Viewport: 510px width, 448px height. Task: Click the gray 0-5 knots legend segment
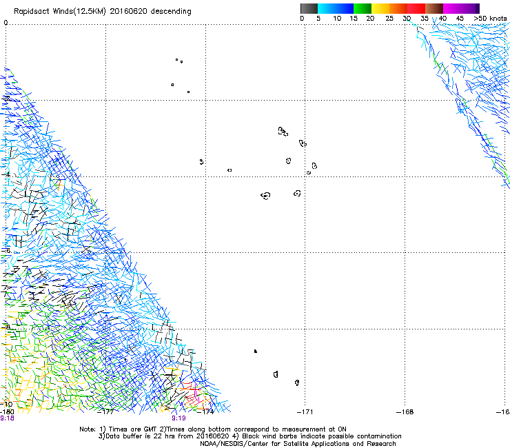coord(309,8)
